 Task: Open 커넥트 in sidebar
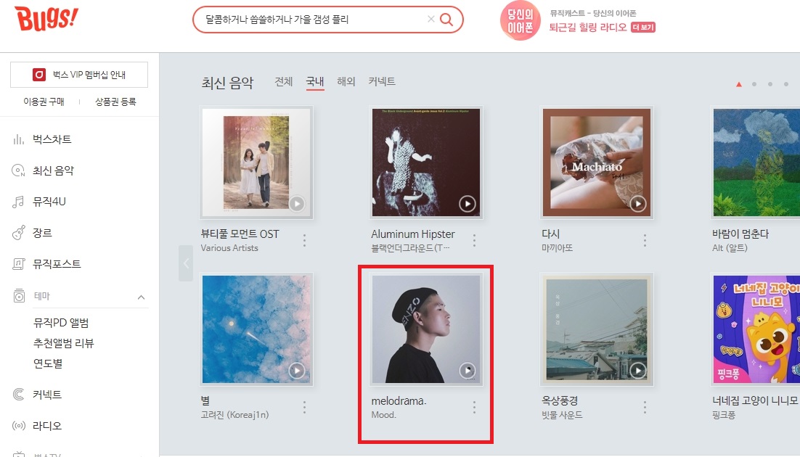(x=47, y=395)
